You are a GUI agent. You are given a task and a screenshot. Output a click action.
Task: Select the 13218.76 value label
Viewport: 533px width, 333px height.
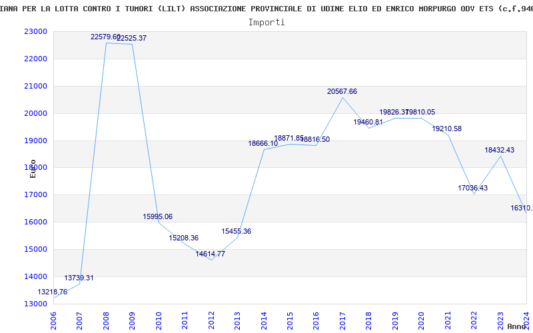pos(53,292)
